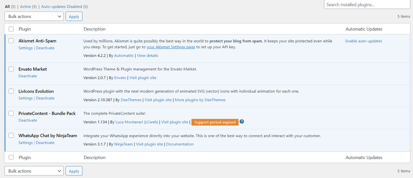Click 'The complete PrivateContent suite!' text

coord(115,113)
